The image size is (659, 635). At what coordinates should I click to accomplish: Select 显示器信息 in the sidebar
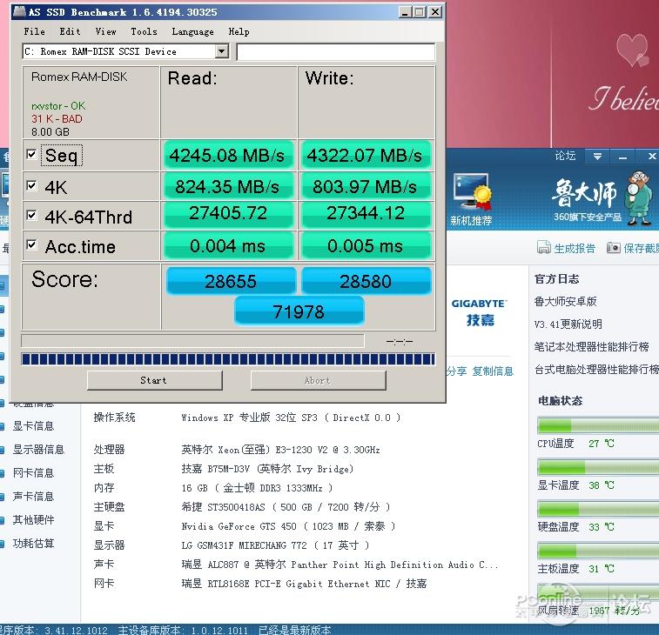pos(38,450)
